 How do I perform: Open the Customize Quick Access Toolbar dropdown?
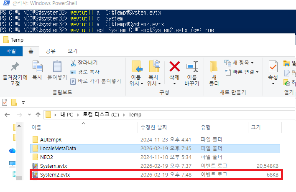pyautogui.click(x=23, y=103)
